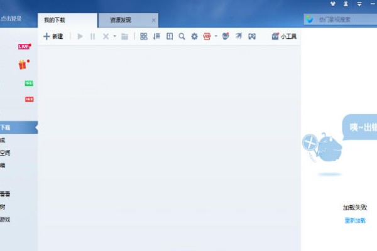Click the 加载失败 error text
The width and height of the screenshot is (377, 251).
point(355,207)
